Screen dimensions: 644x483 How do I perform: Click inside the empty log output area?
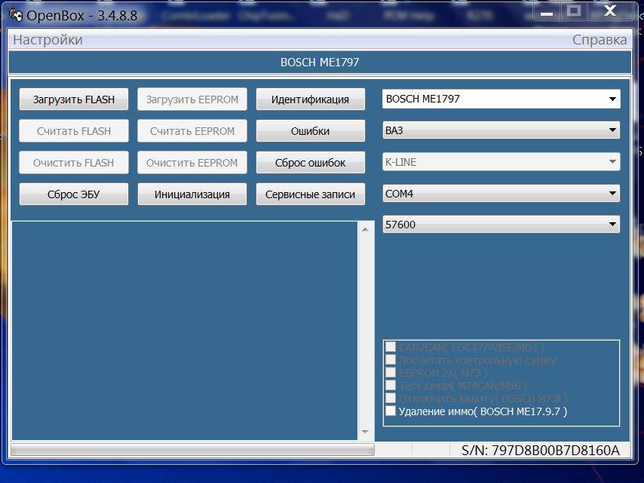point(185,331)
